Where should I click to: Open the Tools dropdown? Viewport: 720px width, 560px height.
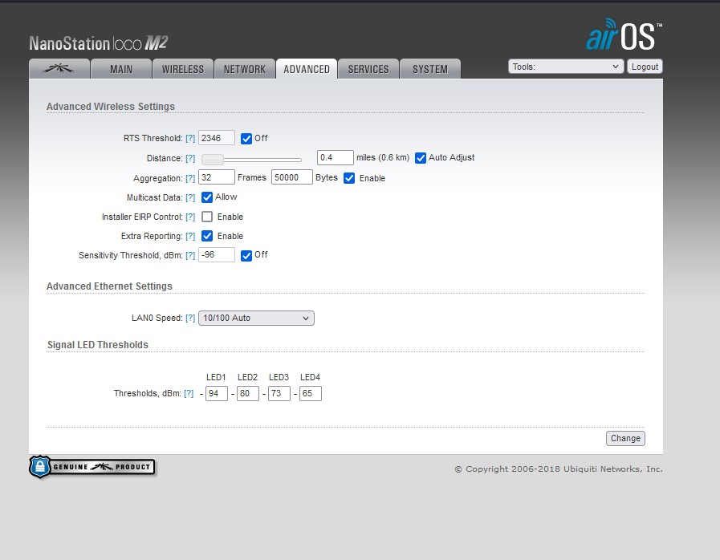(x=566, y=67)
